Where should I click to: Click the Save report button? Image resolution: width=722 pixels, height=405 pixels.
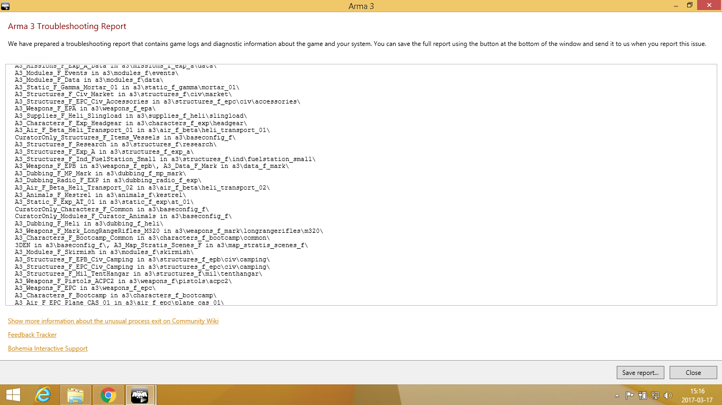pos(640,372)
